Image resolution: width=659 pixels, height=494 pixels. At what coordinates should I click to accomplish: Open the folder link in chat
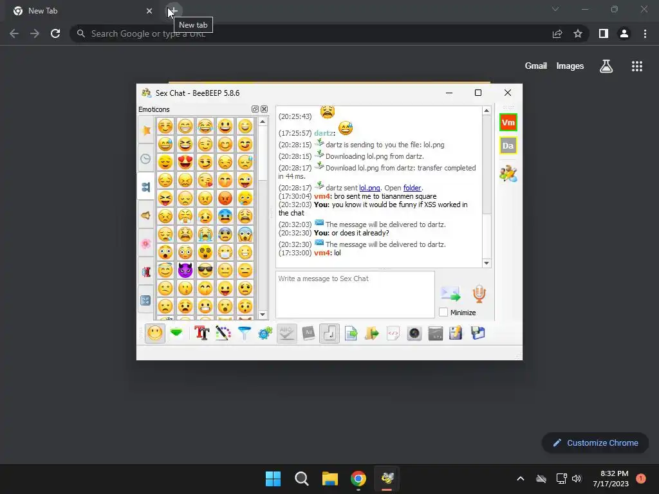click(x=412, y=188)
